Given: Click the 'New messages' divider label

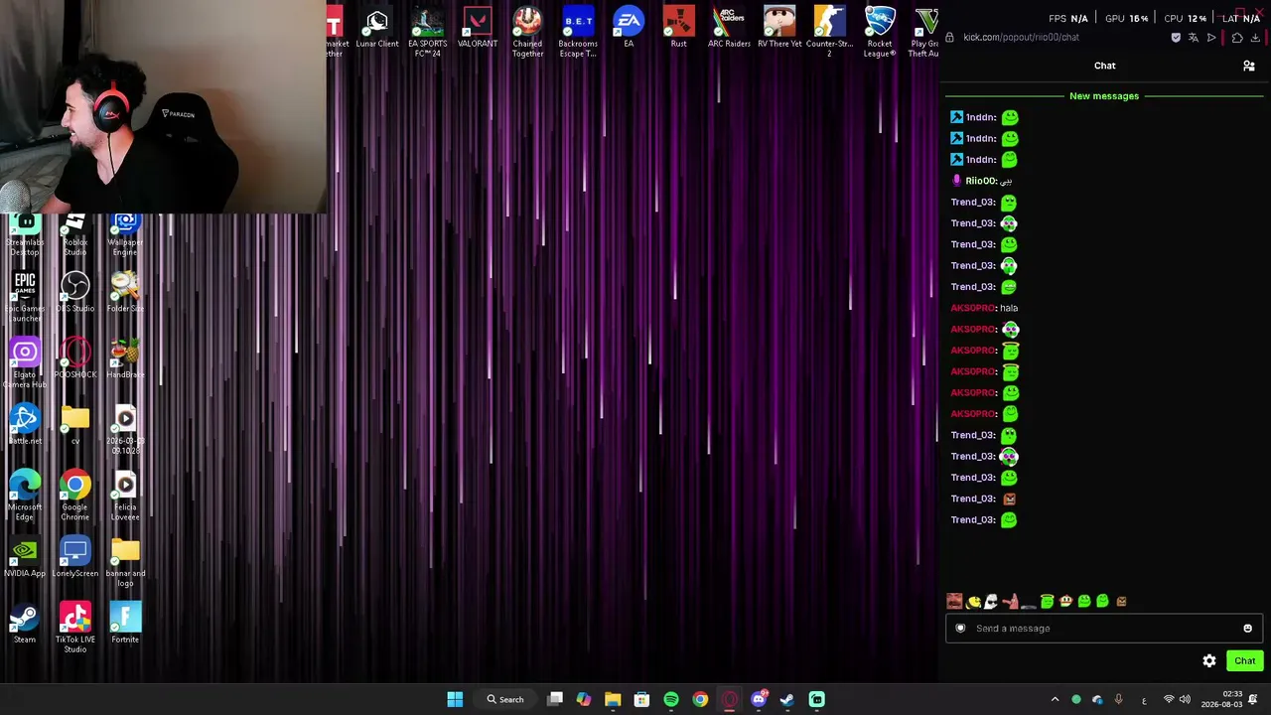Looking at the screenshot, I should coord(1104,96).
